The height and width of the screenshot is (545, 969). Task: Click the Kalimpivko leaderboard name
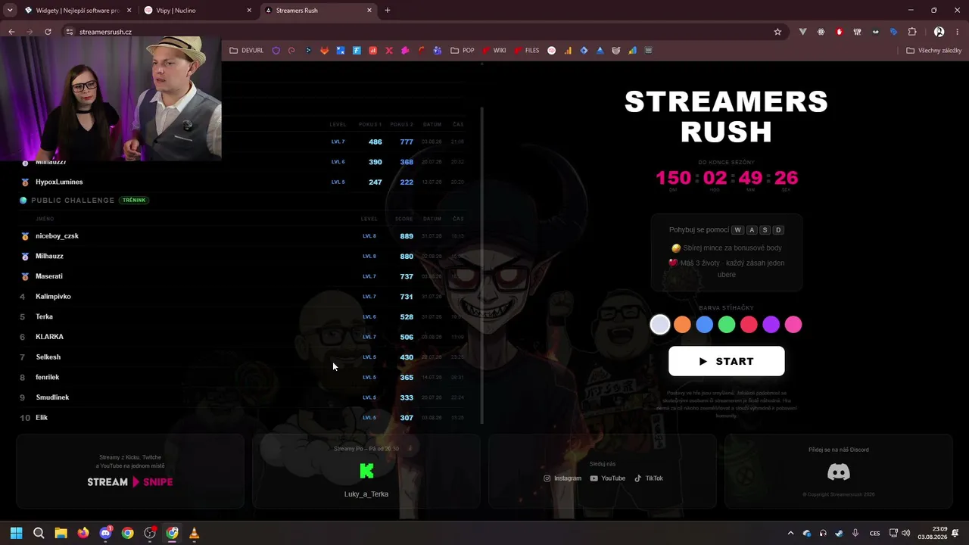(53, 297)
